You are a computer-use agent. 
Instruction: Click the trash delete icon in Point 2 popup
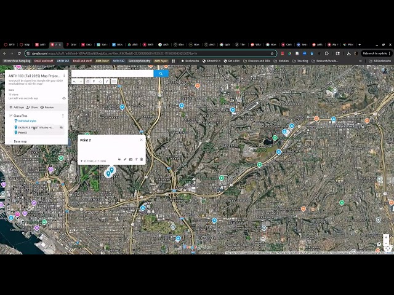point(142,159)
